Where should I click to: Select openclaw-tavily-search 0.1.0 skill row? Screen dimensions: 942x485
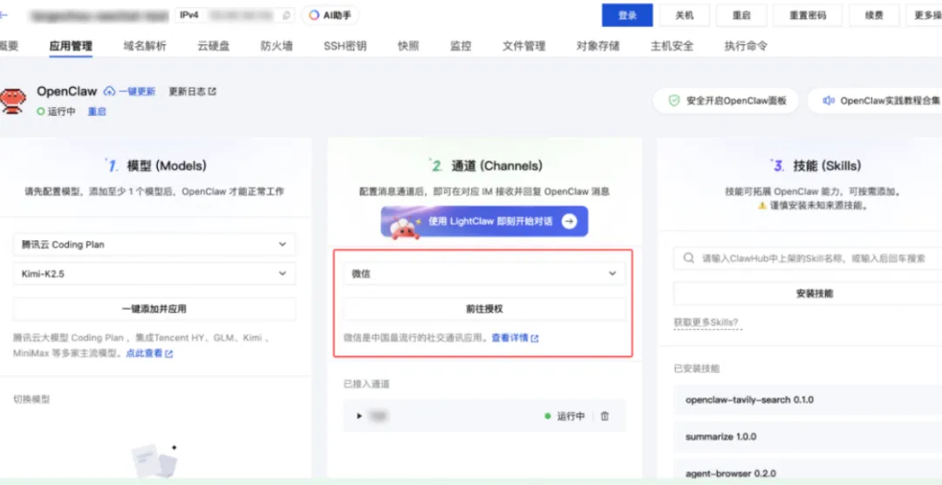808,400
